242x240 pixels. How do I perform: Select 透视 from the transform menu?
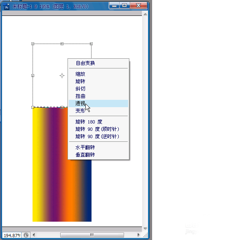(x=98, y=103)
